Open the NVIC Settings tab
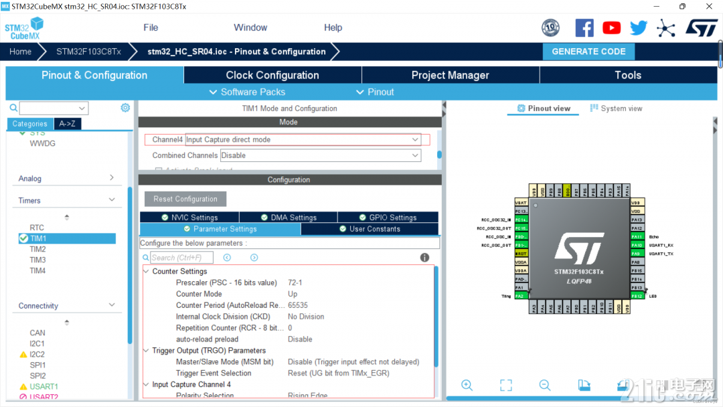 pyautogui.click(x=189, y=218)
